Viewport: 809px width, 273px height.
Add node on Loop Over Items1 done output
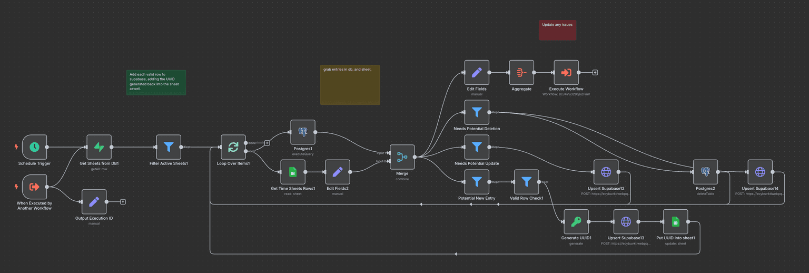267,142
